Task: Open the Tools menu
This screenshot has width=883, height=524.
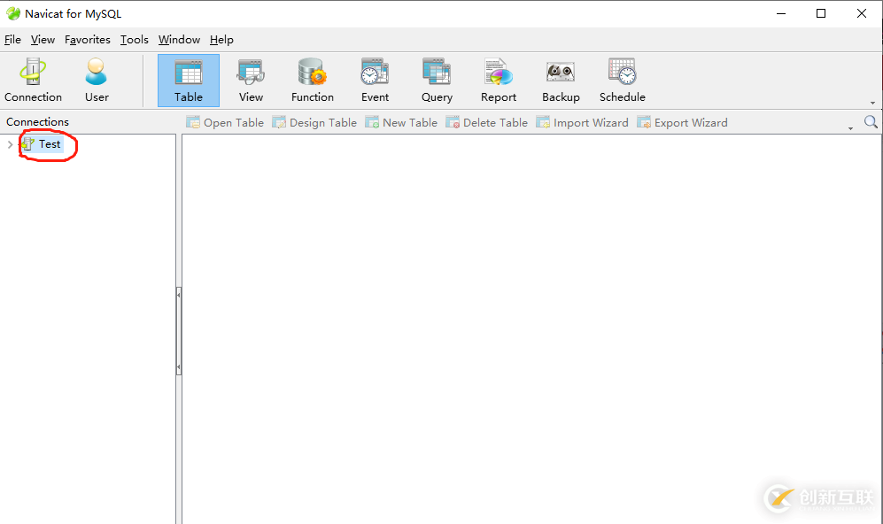Action: pyautogui.click(x=134, y=40)
